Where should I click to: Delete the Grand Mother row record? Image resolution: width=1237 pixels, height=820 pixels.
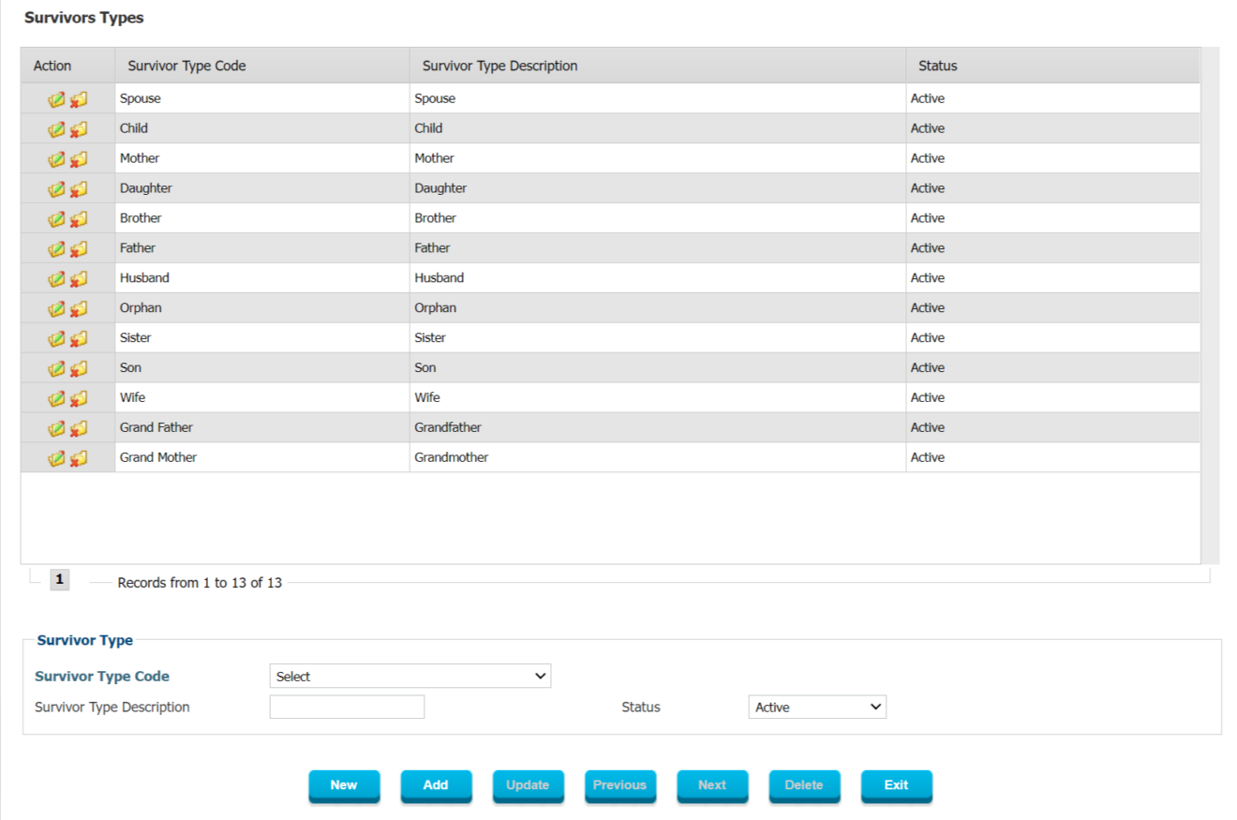79,459
